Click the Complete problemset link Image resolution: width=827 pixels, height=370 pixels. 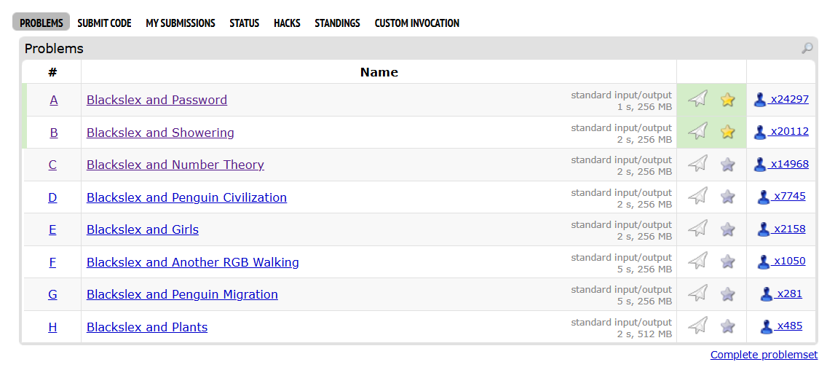[764, 355]
